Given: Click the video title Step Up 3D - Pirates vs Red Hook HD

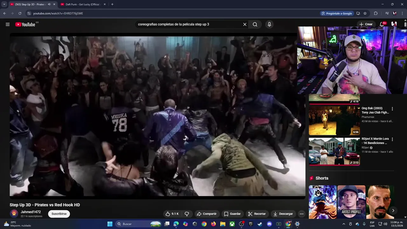Looking at the screenshot, I should pyautogui.click(x=45, y=205).
